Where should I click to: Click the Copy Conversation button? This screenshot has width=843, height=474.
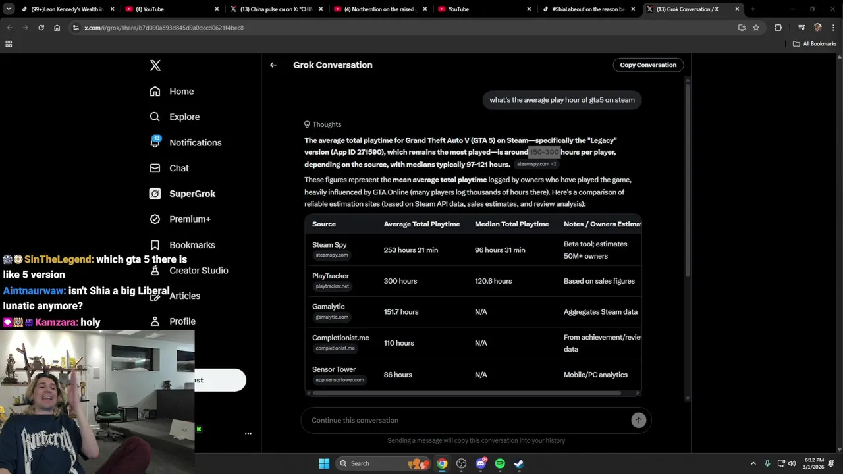tap(648, 65)
